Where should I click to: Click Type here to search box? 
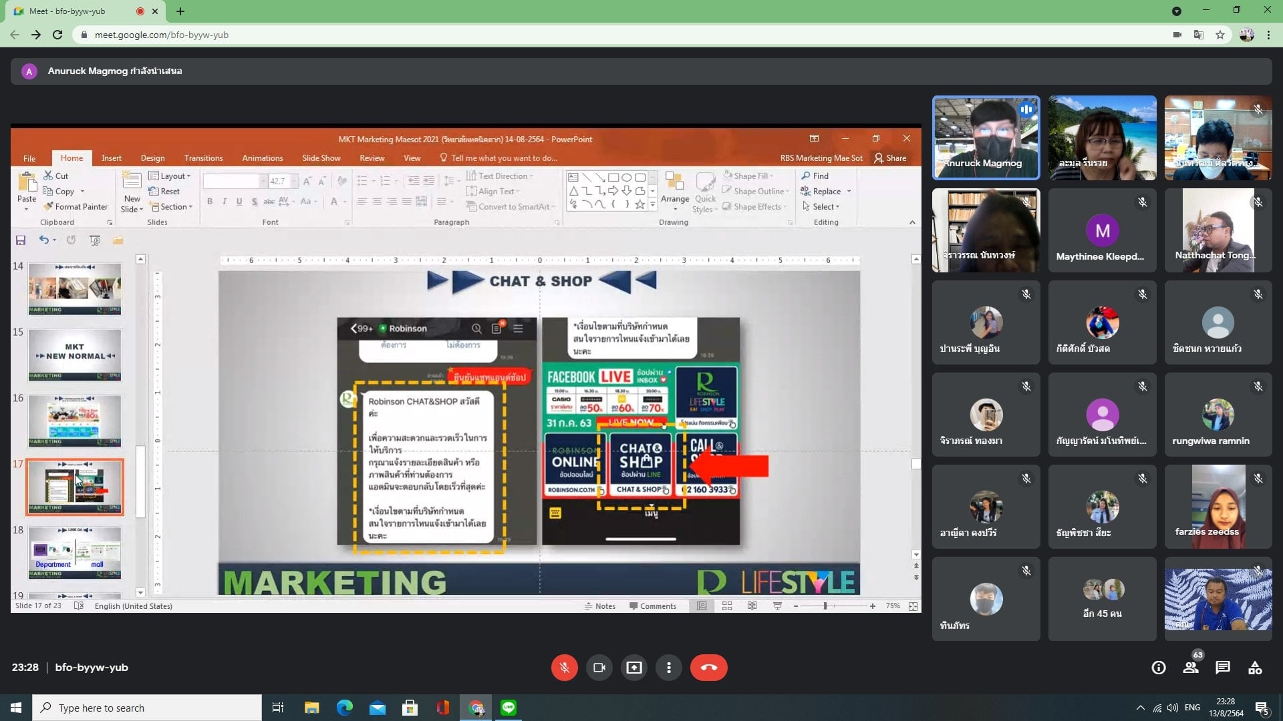[147, 708]
